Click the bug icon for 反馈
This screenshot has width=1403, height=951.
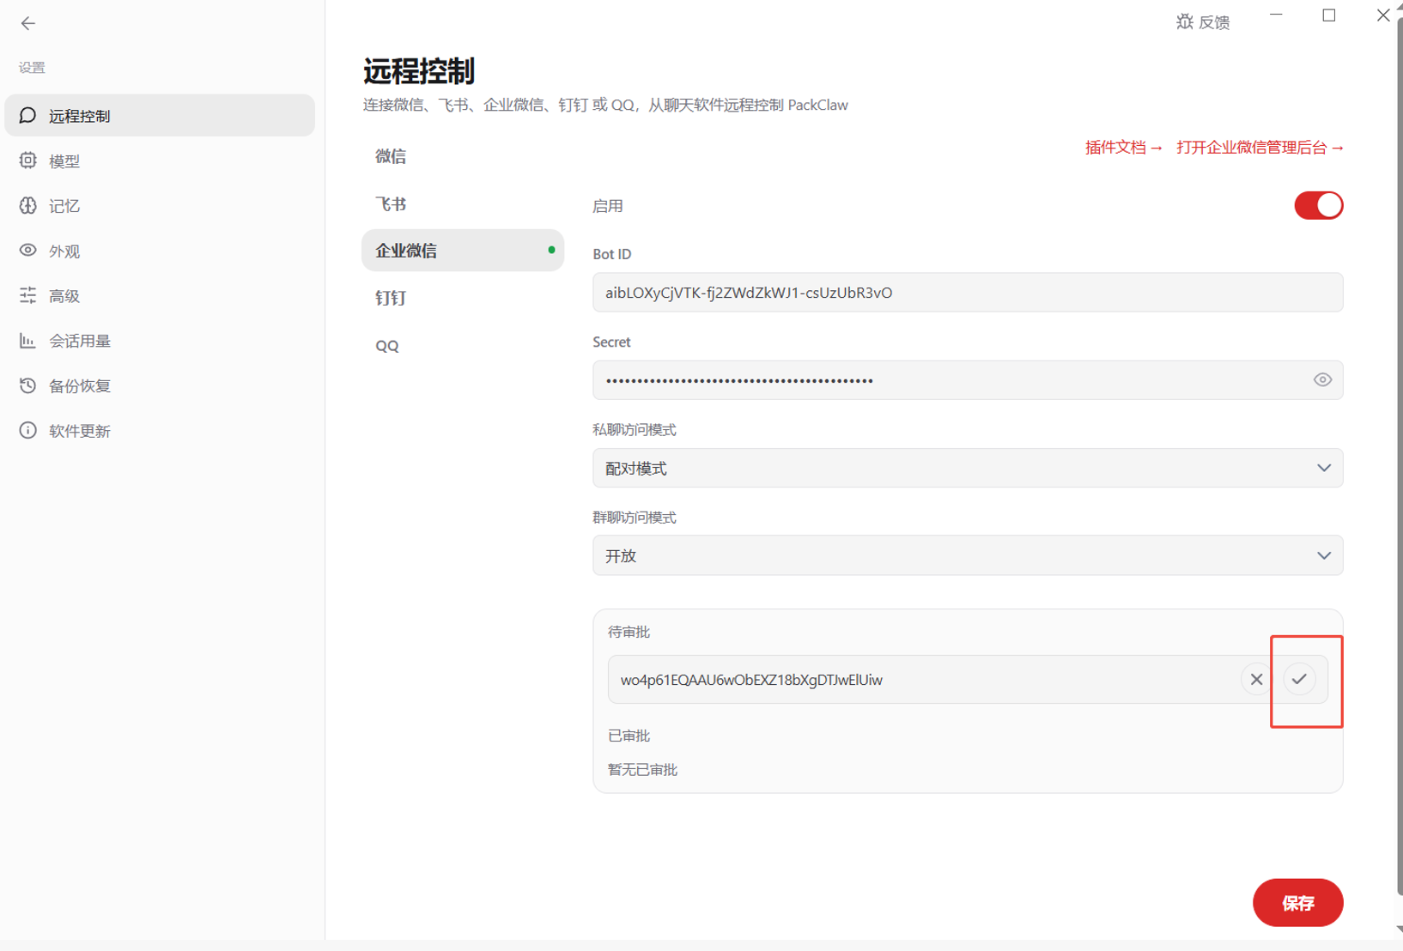(1185, 21)
